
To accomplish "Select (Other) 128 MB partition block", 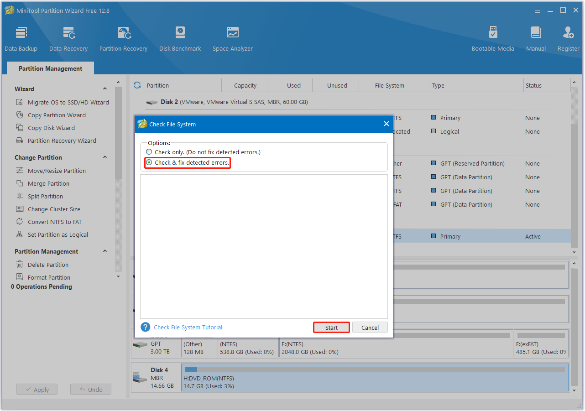I will coord(199,343).
